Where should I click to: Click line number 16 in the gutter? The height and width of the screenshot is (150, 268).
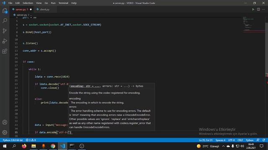(x=16, y=62)
